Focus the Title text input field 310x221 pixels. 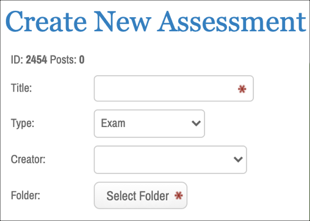(174, 89)
